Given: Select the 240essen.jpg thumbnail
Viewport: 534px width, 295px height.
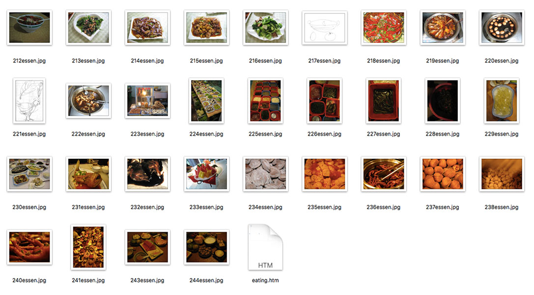Looking at the screenshot, I should [x=29, y=247].
